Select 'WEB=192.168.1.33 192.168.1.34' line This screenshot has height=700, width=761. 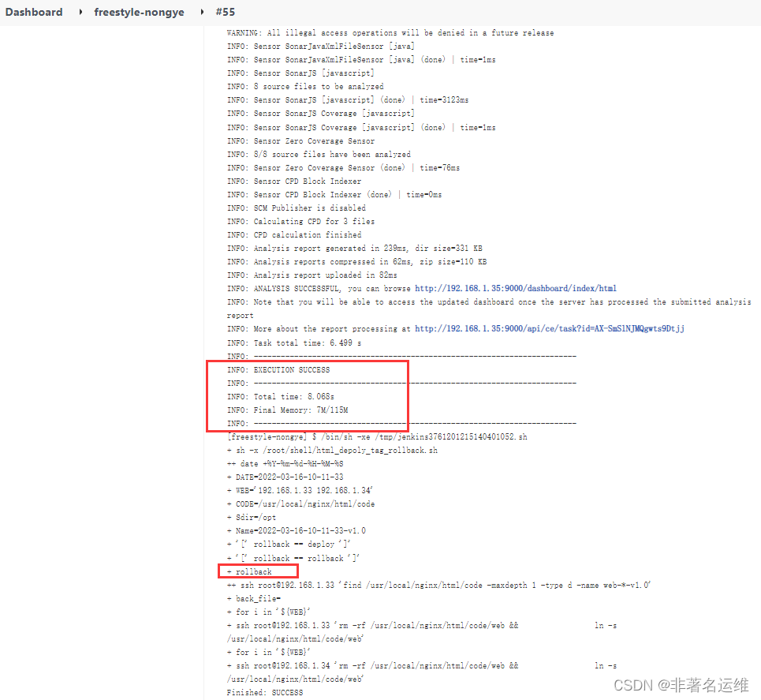pyautogui.click(x=300, y=491)
